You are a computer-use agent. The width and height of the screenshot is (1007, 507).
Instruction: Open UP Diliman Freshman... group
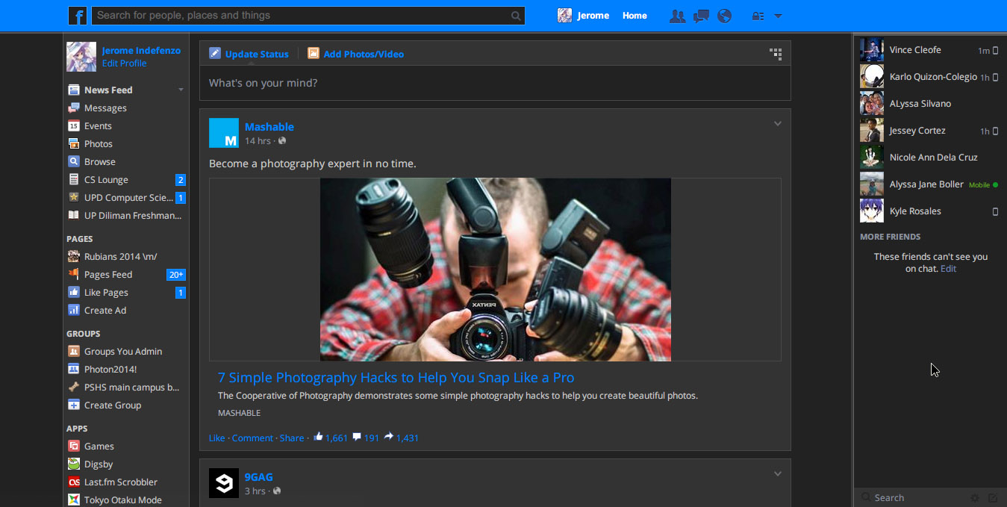pyautogui.click(x=133, y=215)
